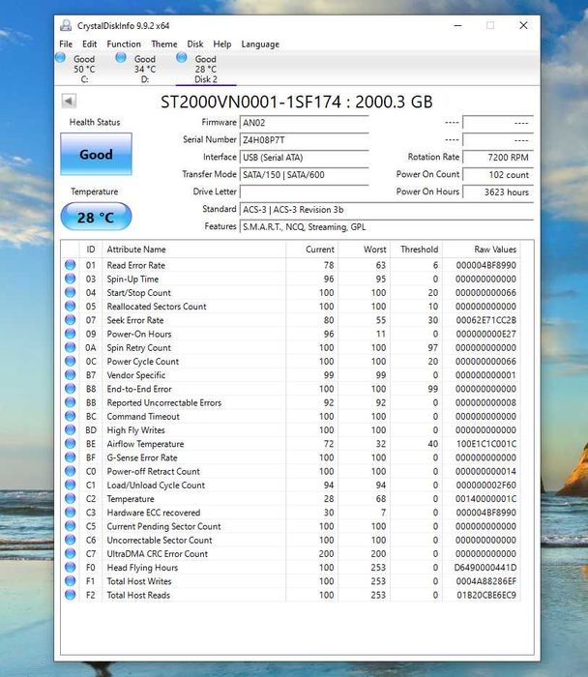The image size is (588, 677).
Task: Click status orb for Power-off Retract Count
Action: [70, 471]
